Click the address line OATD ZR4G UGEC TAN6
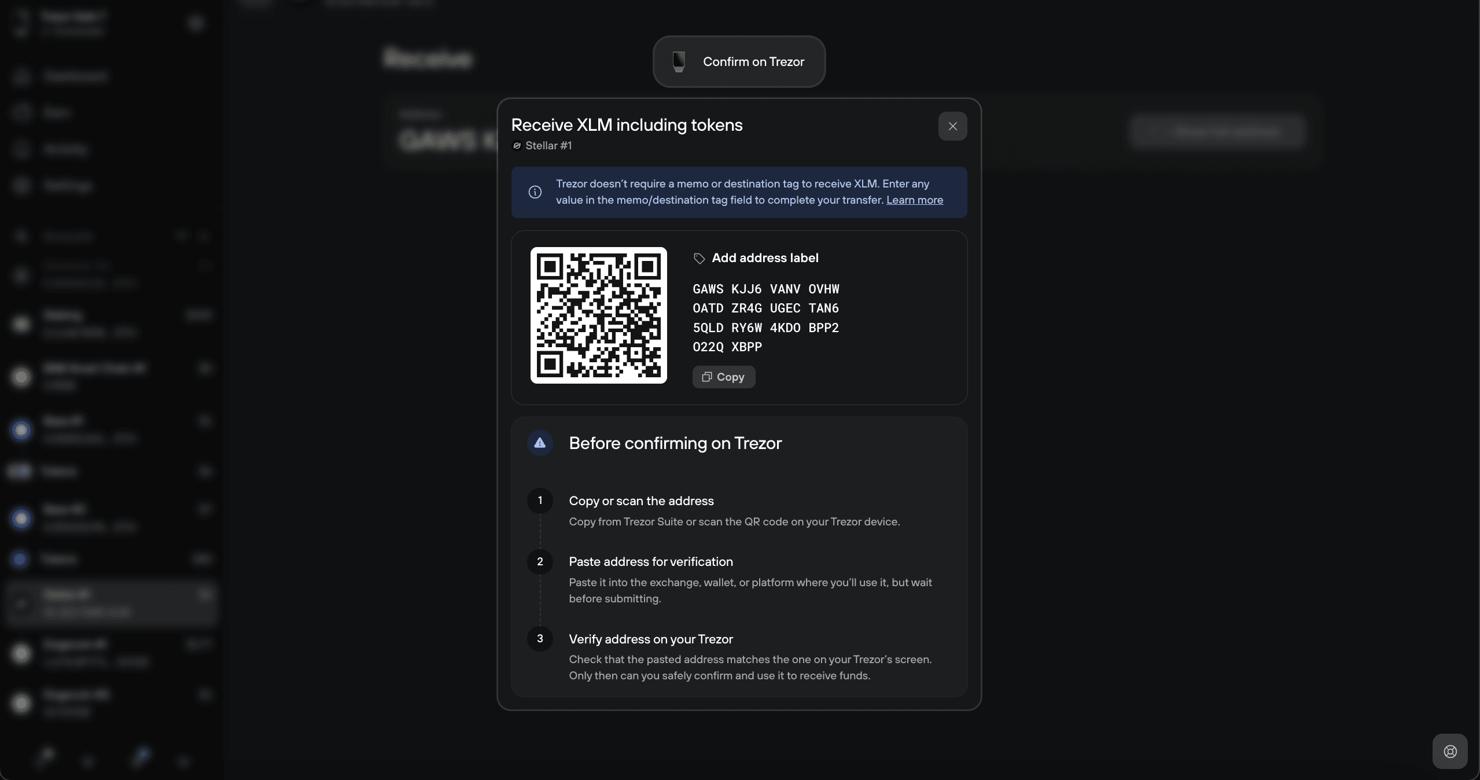 pyautogui.click(x=765, y=308)
